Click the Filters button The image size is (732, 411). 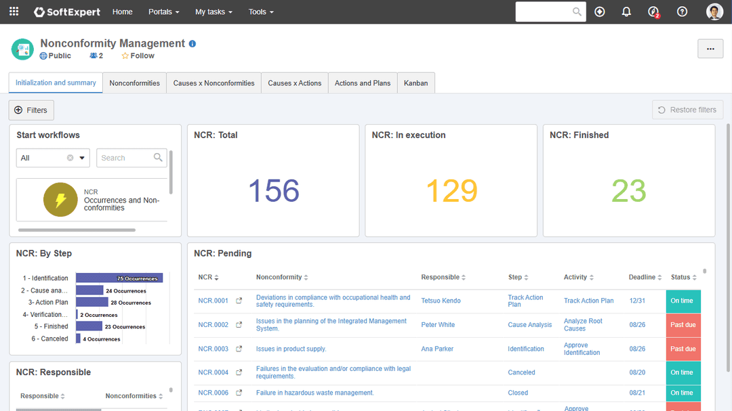[31, 110]
